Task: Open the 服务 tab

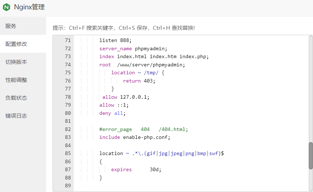Action: (x=23, y=26)
